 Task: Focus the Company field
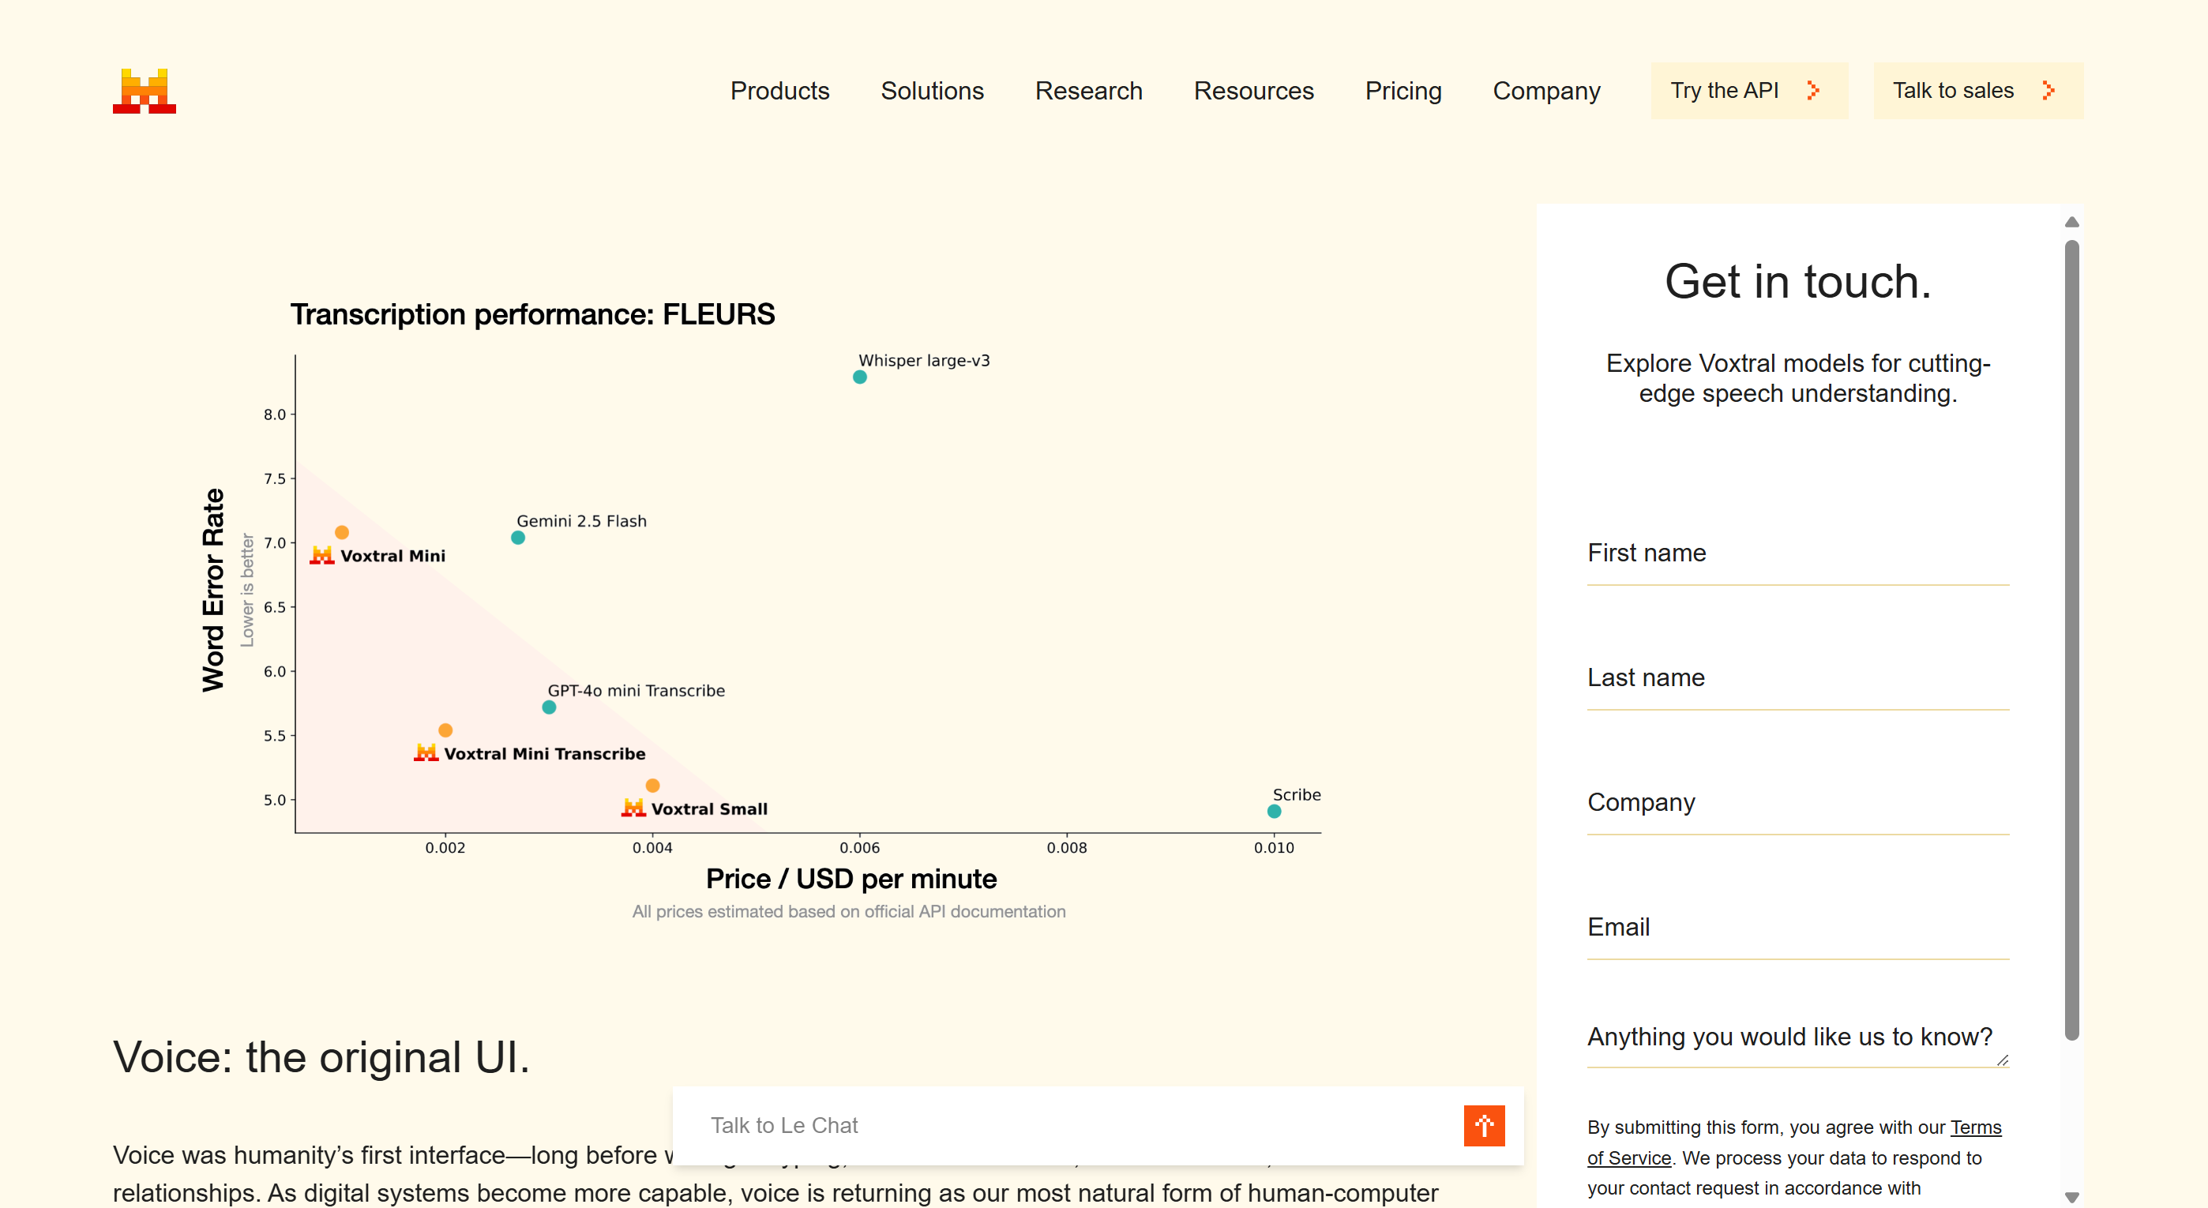[1797, 803]
